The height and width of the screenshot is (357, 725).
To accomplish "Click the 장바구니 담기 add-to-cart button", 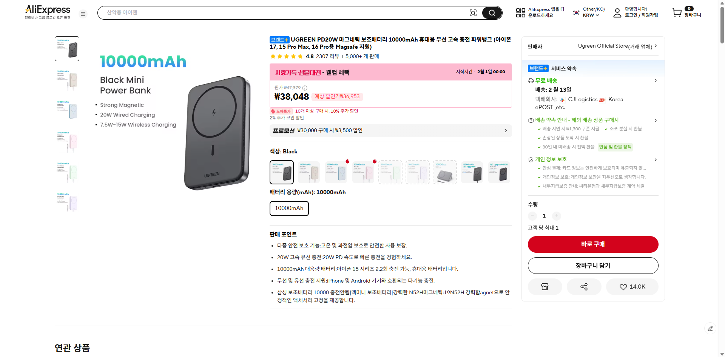I will tap(593, 266).
